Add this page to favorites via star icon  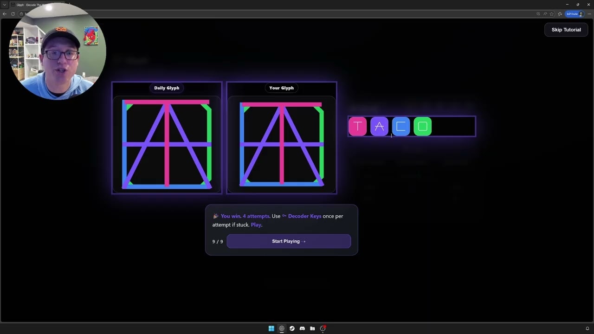click(x=552, y=14)
